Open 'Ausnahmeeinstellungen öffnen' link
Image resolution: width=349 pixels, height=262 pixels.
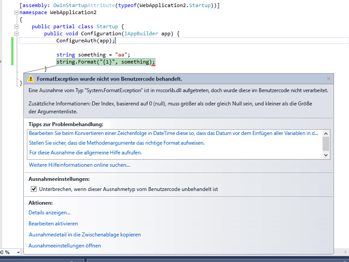[x=65, y=246]
